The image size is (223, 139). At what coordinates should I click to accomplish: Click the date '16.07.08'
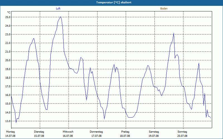(68, 136)
